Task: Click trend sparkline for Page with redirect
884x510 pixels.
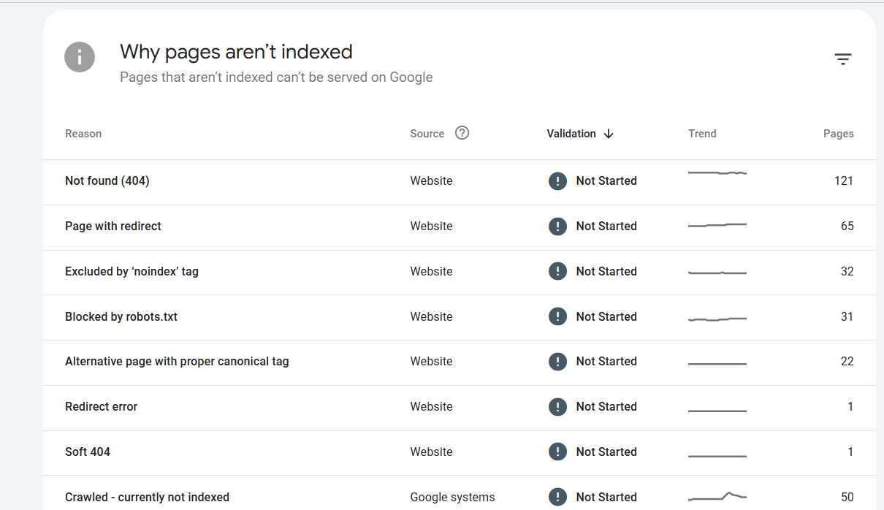Action: [x=717, y=225]
